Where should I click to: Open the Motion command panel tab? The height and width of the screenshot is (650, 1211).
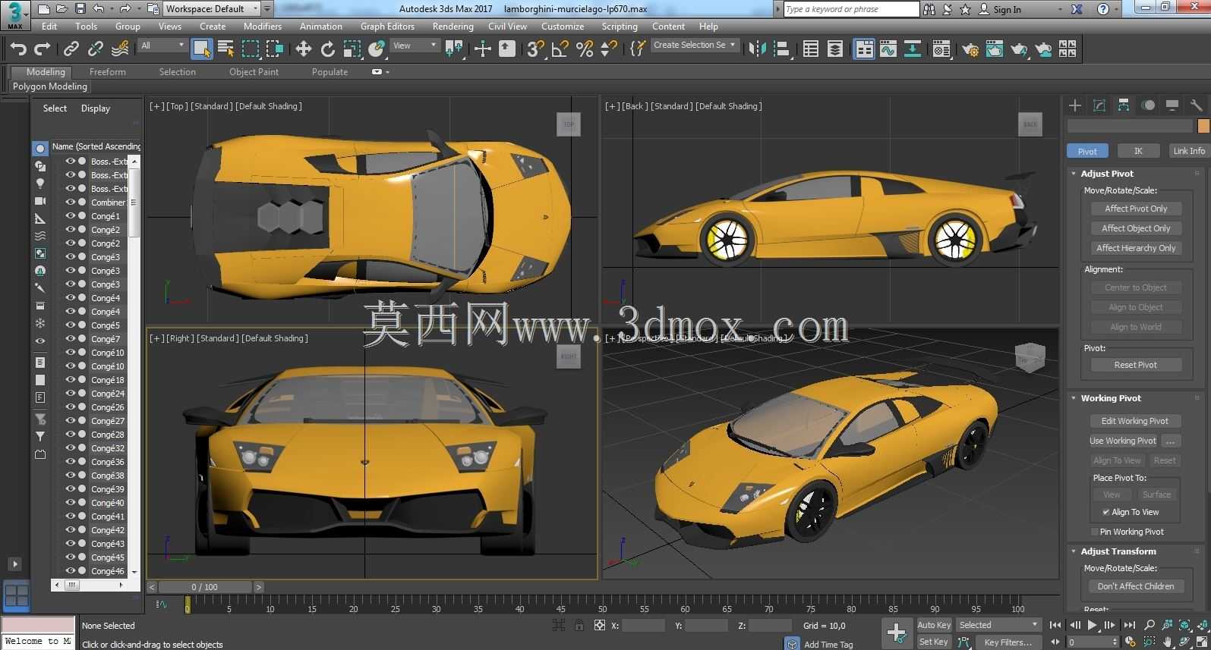pos(1148,105)
